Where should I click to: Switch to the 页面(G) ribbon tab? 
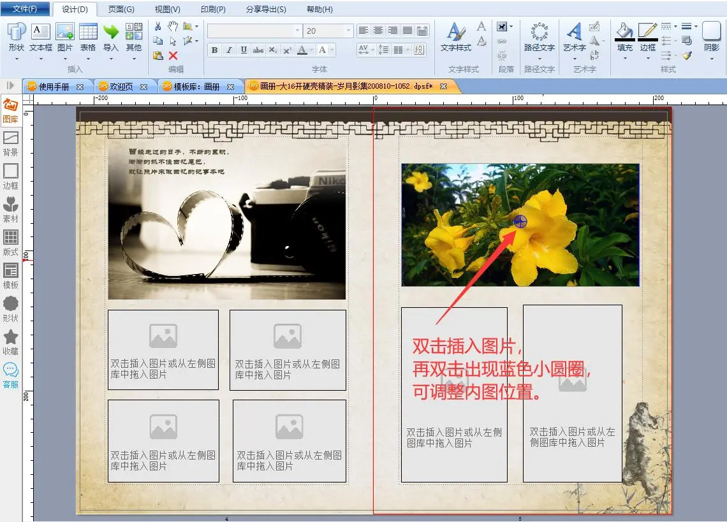pyautogui.click(x=121, y=10)
